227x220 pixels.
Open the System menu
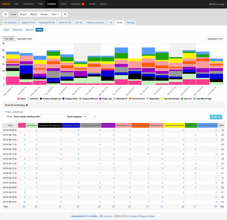(x=103, y=4)
